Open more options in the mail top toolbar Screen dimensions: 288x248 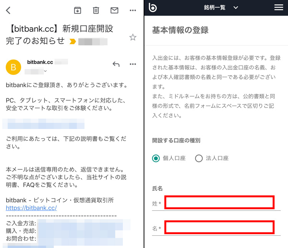(x=133, y=10)
